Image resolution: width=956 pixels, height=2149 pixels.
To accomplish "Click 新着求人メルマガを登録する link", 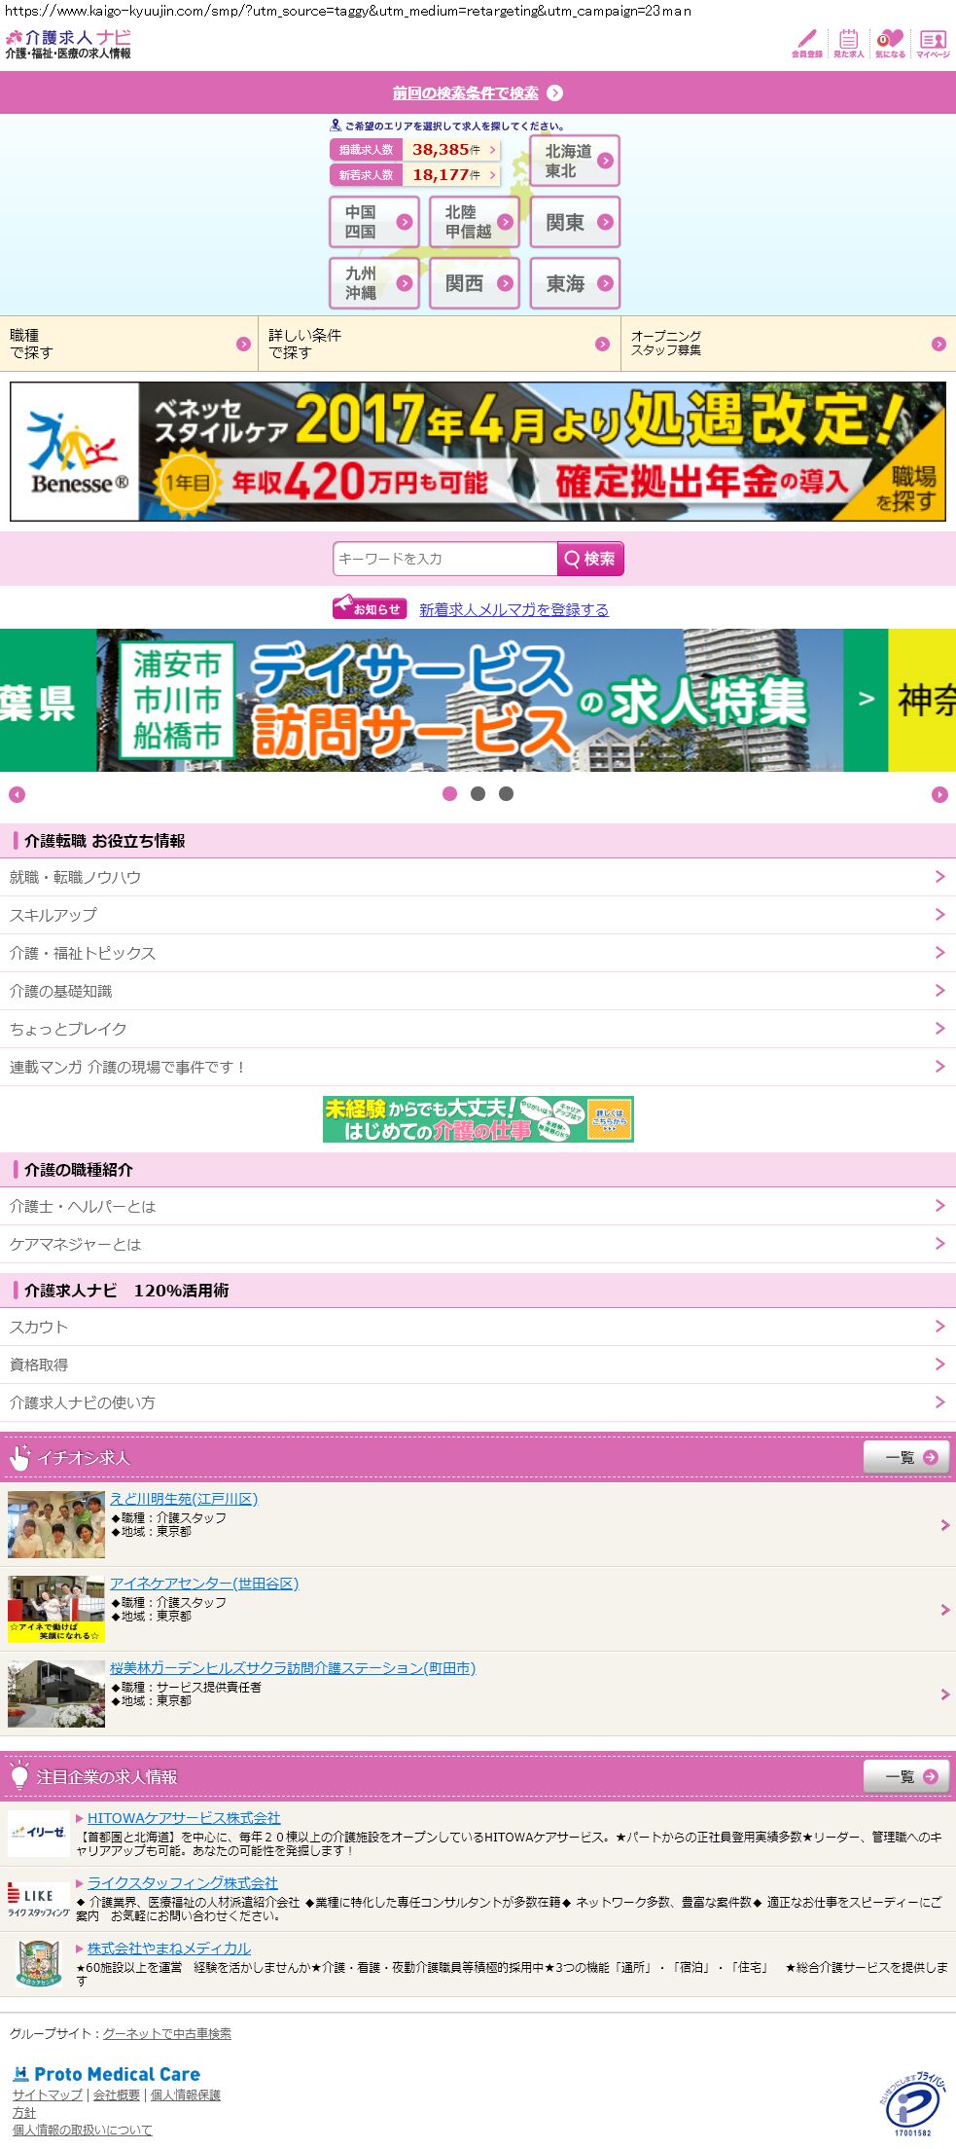I will click(x=513, y=609).
